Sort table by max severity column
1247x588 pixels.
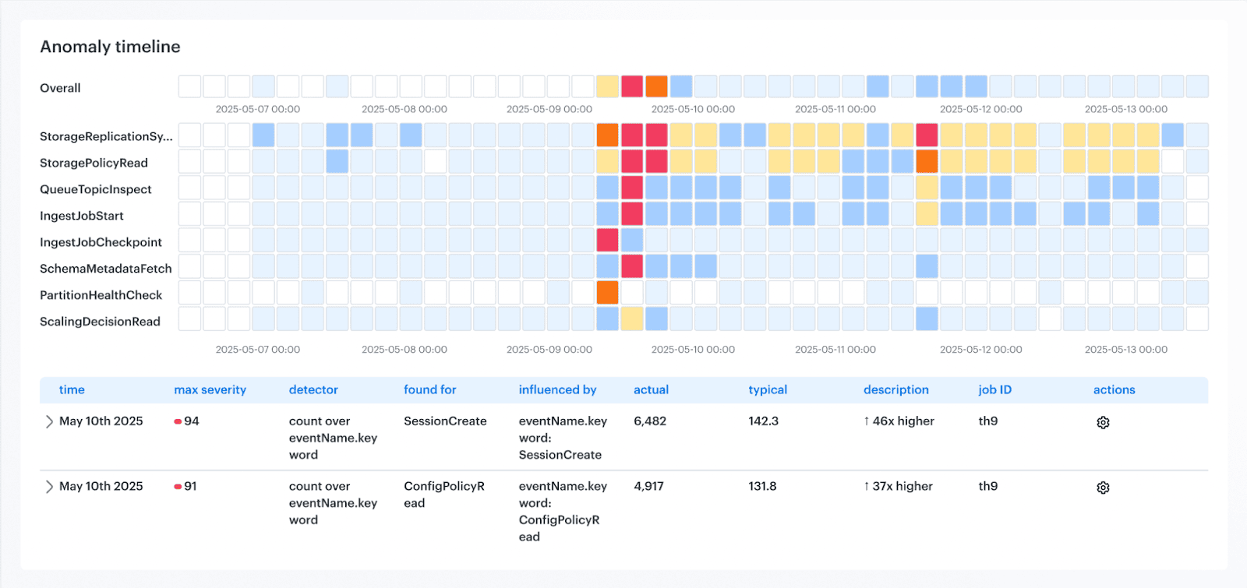point(210,389)
